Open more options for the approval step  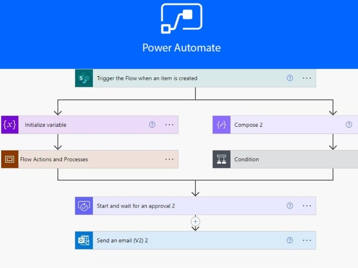click(307, 206)
